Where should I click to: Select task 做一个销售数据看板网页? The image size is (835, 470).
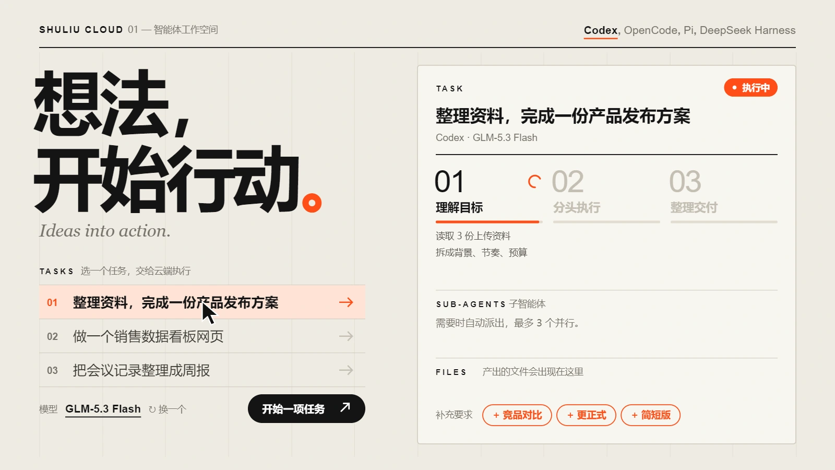click(202, 336)
